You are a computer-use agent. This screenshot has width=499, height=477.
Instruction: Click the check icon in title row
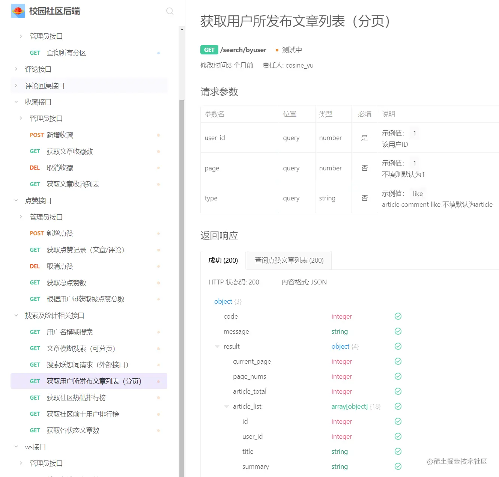coord(398,451)
